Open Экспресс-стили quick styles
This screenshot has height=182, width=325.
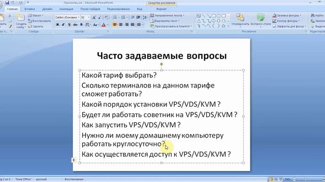pos(261,21)
